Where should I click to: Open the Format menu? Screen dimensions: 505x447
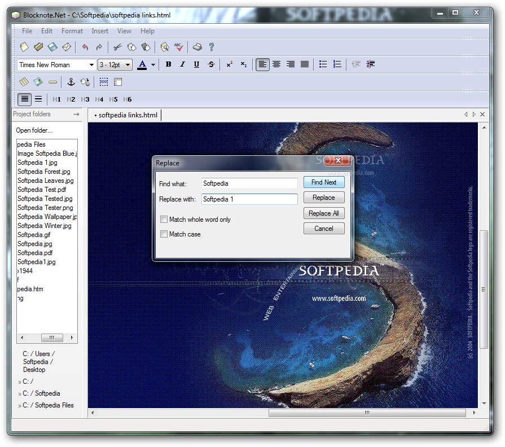click(x=72, y=31)
